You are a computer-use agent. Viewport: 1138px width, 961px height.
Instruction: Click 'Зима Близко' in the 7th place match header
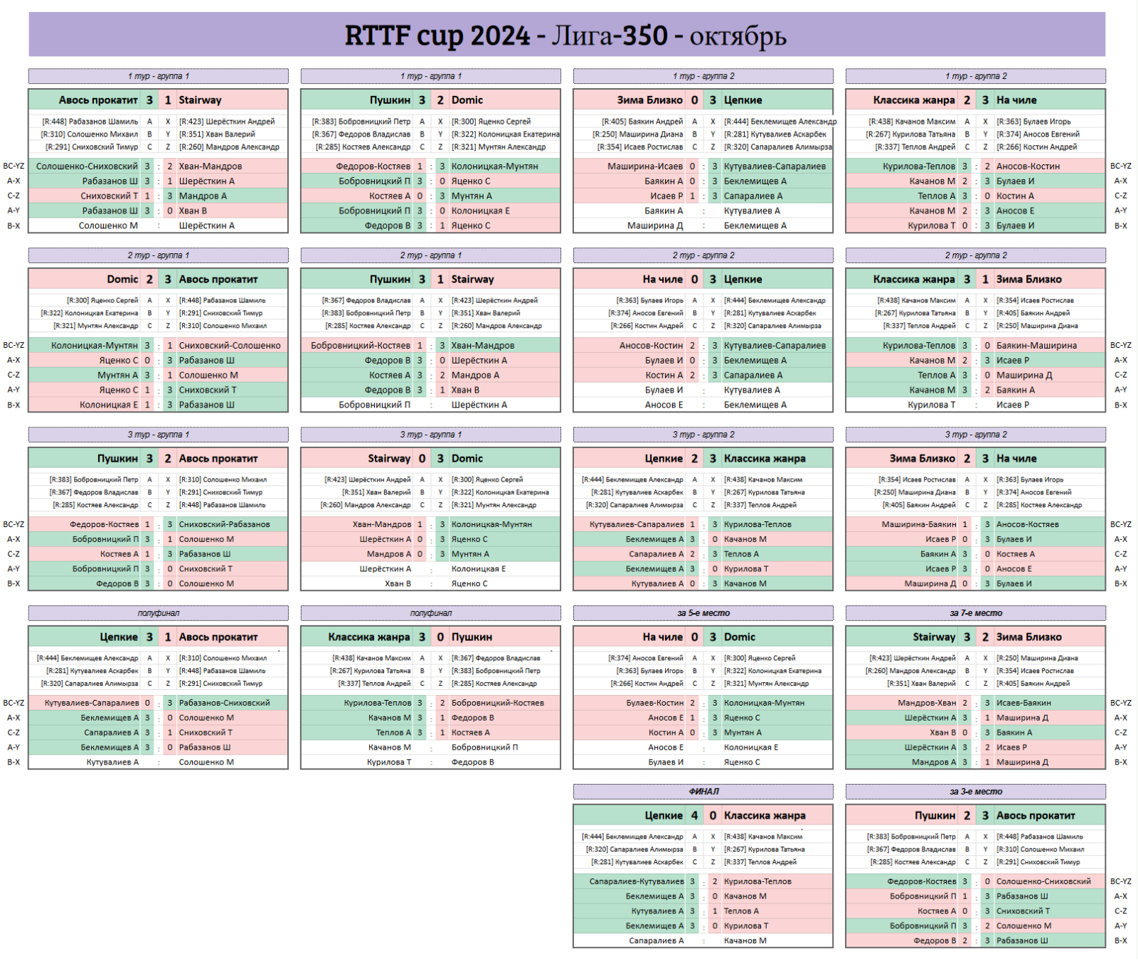[x=1028, y=637]
